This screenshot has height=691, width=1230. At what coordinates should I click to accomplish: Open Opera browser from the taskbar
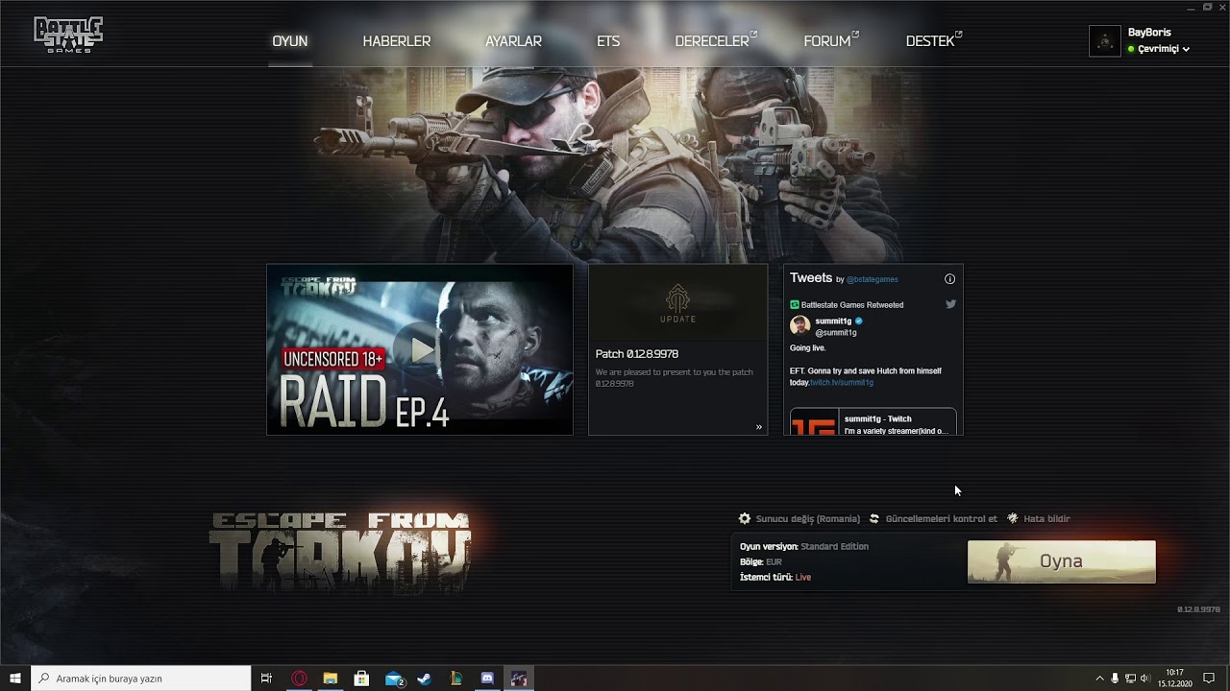pyautogui.click(x=299, y=679)
